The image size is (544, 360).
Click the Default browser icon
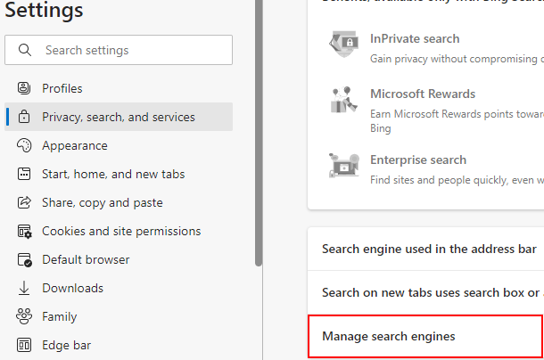coord(25,259)
